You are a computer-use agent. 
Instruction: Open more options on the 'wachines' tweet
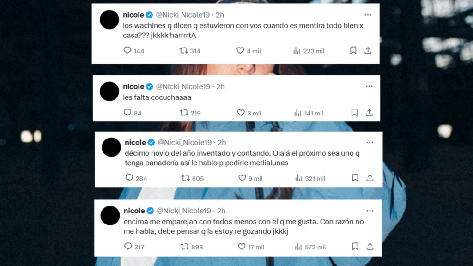click(x=368, y=15)
